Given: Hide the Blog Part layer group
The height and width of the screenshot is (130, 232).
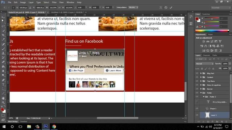Looking at the screenshot, I should pos(197,73).
